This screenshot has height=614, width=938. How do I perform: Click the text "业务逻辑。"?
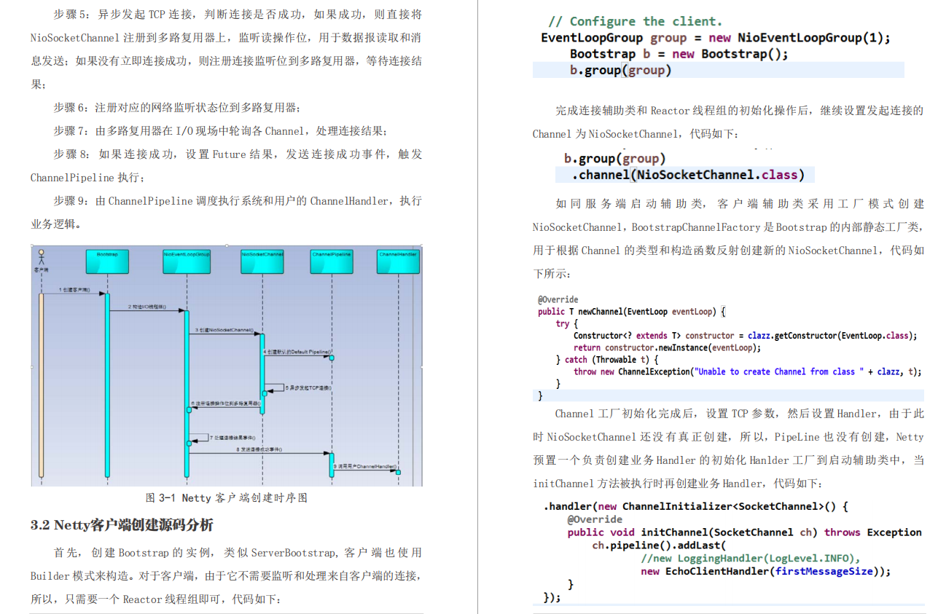pos(58,224)
